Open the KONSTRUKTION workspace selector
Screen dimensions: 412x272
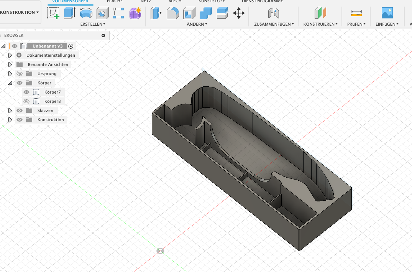coord(19,12)
